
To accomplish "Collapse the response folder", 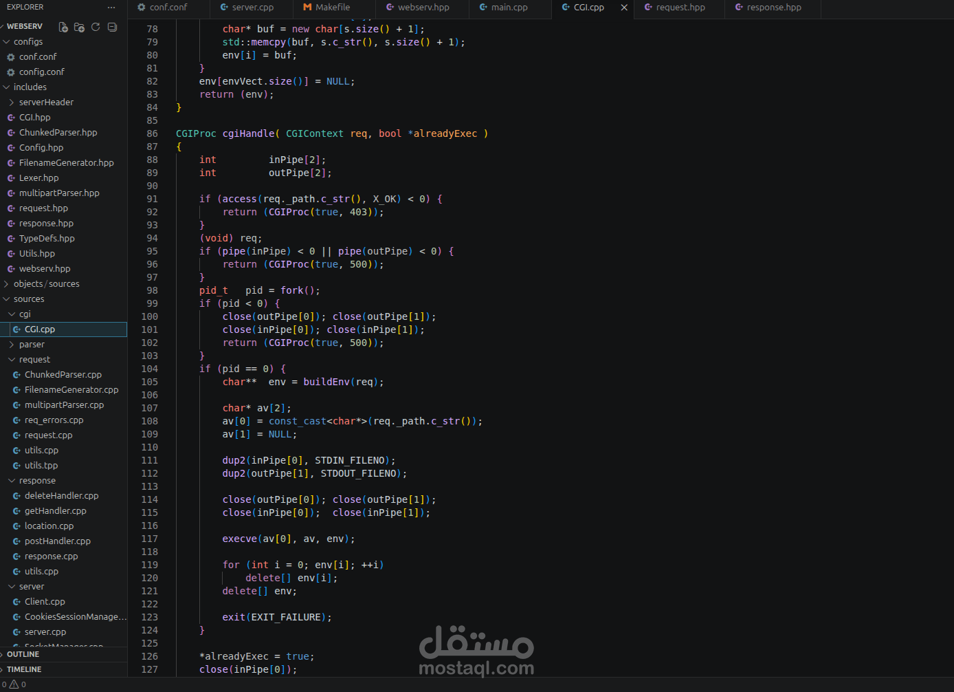I will (x=37, y=481).
